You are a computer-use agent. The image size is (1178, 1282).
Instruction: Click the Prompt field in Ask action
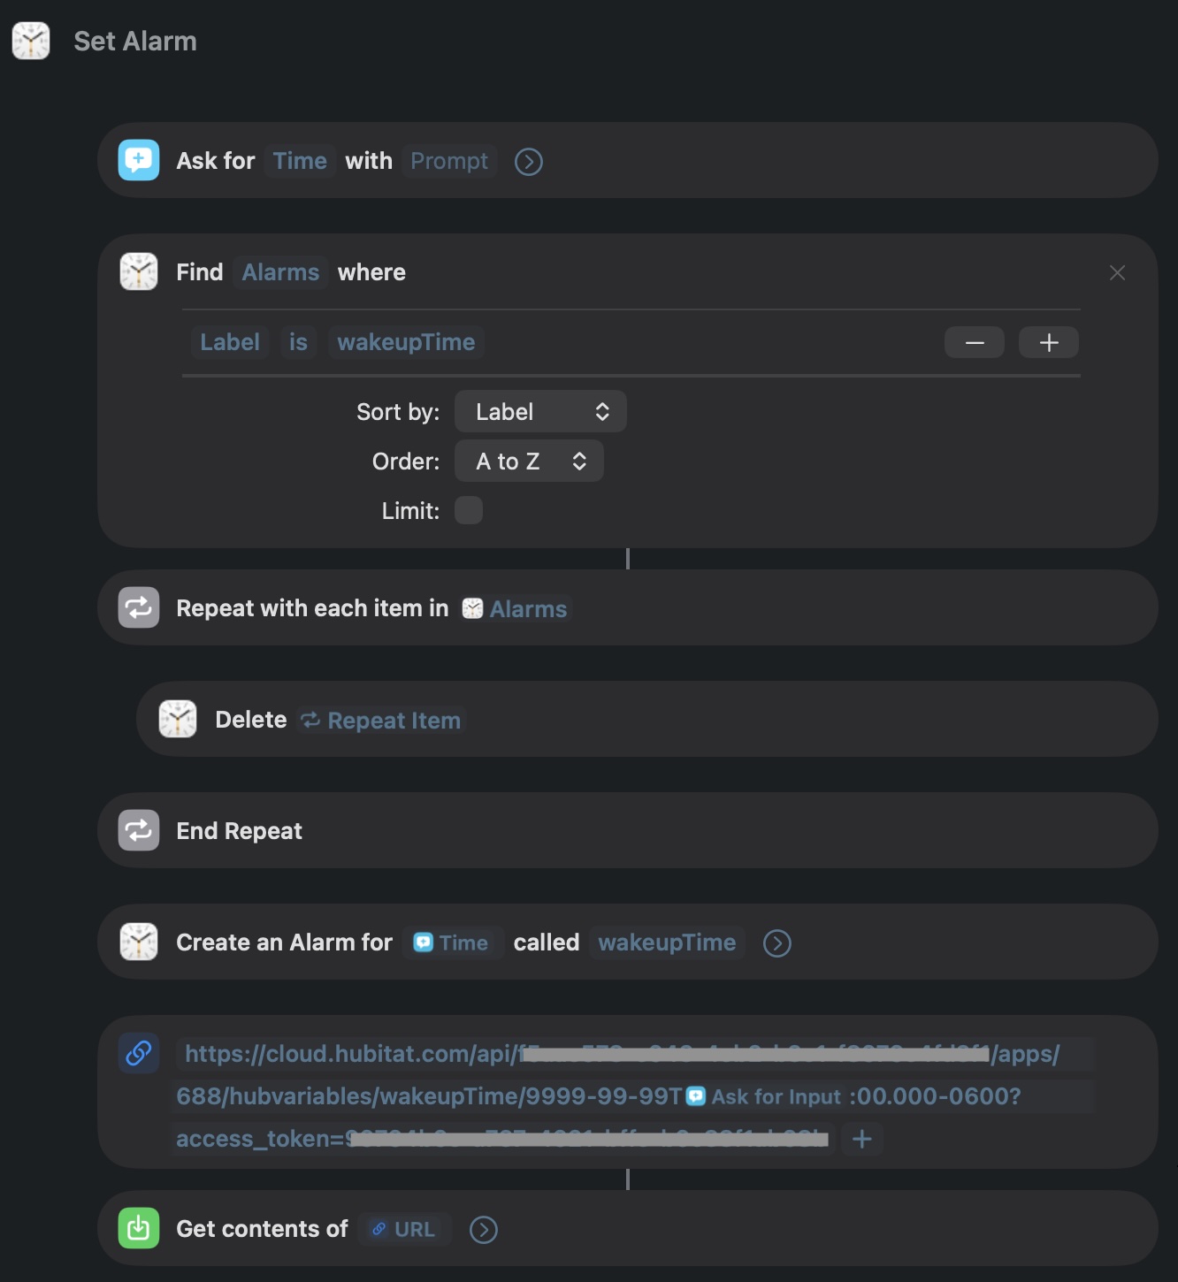tap(449, 161)
